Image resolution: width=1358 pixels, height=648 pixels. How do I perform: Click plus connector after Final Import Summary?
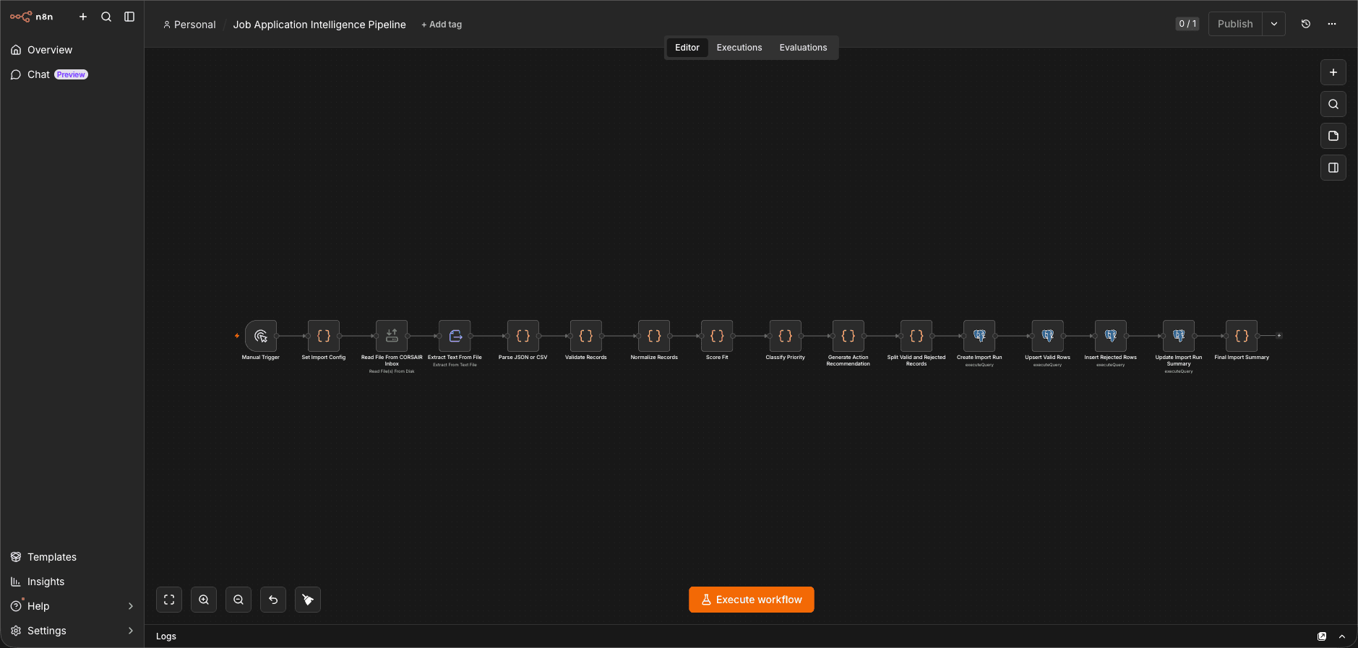[1279, 336]
